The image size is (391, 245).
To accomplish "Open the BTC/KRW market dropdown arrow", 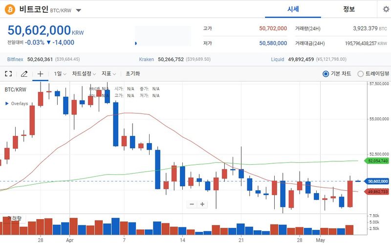I will tap(79, 10).
